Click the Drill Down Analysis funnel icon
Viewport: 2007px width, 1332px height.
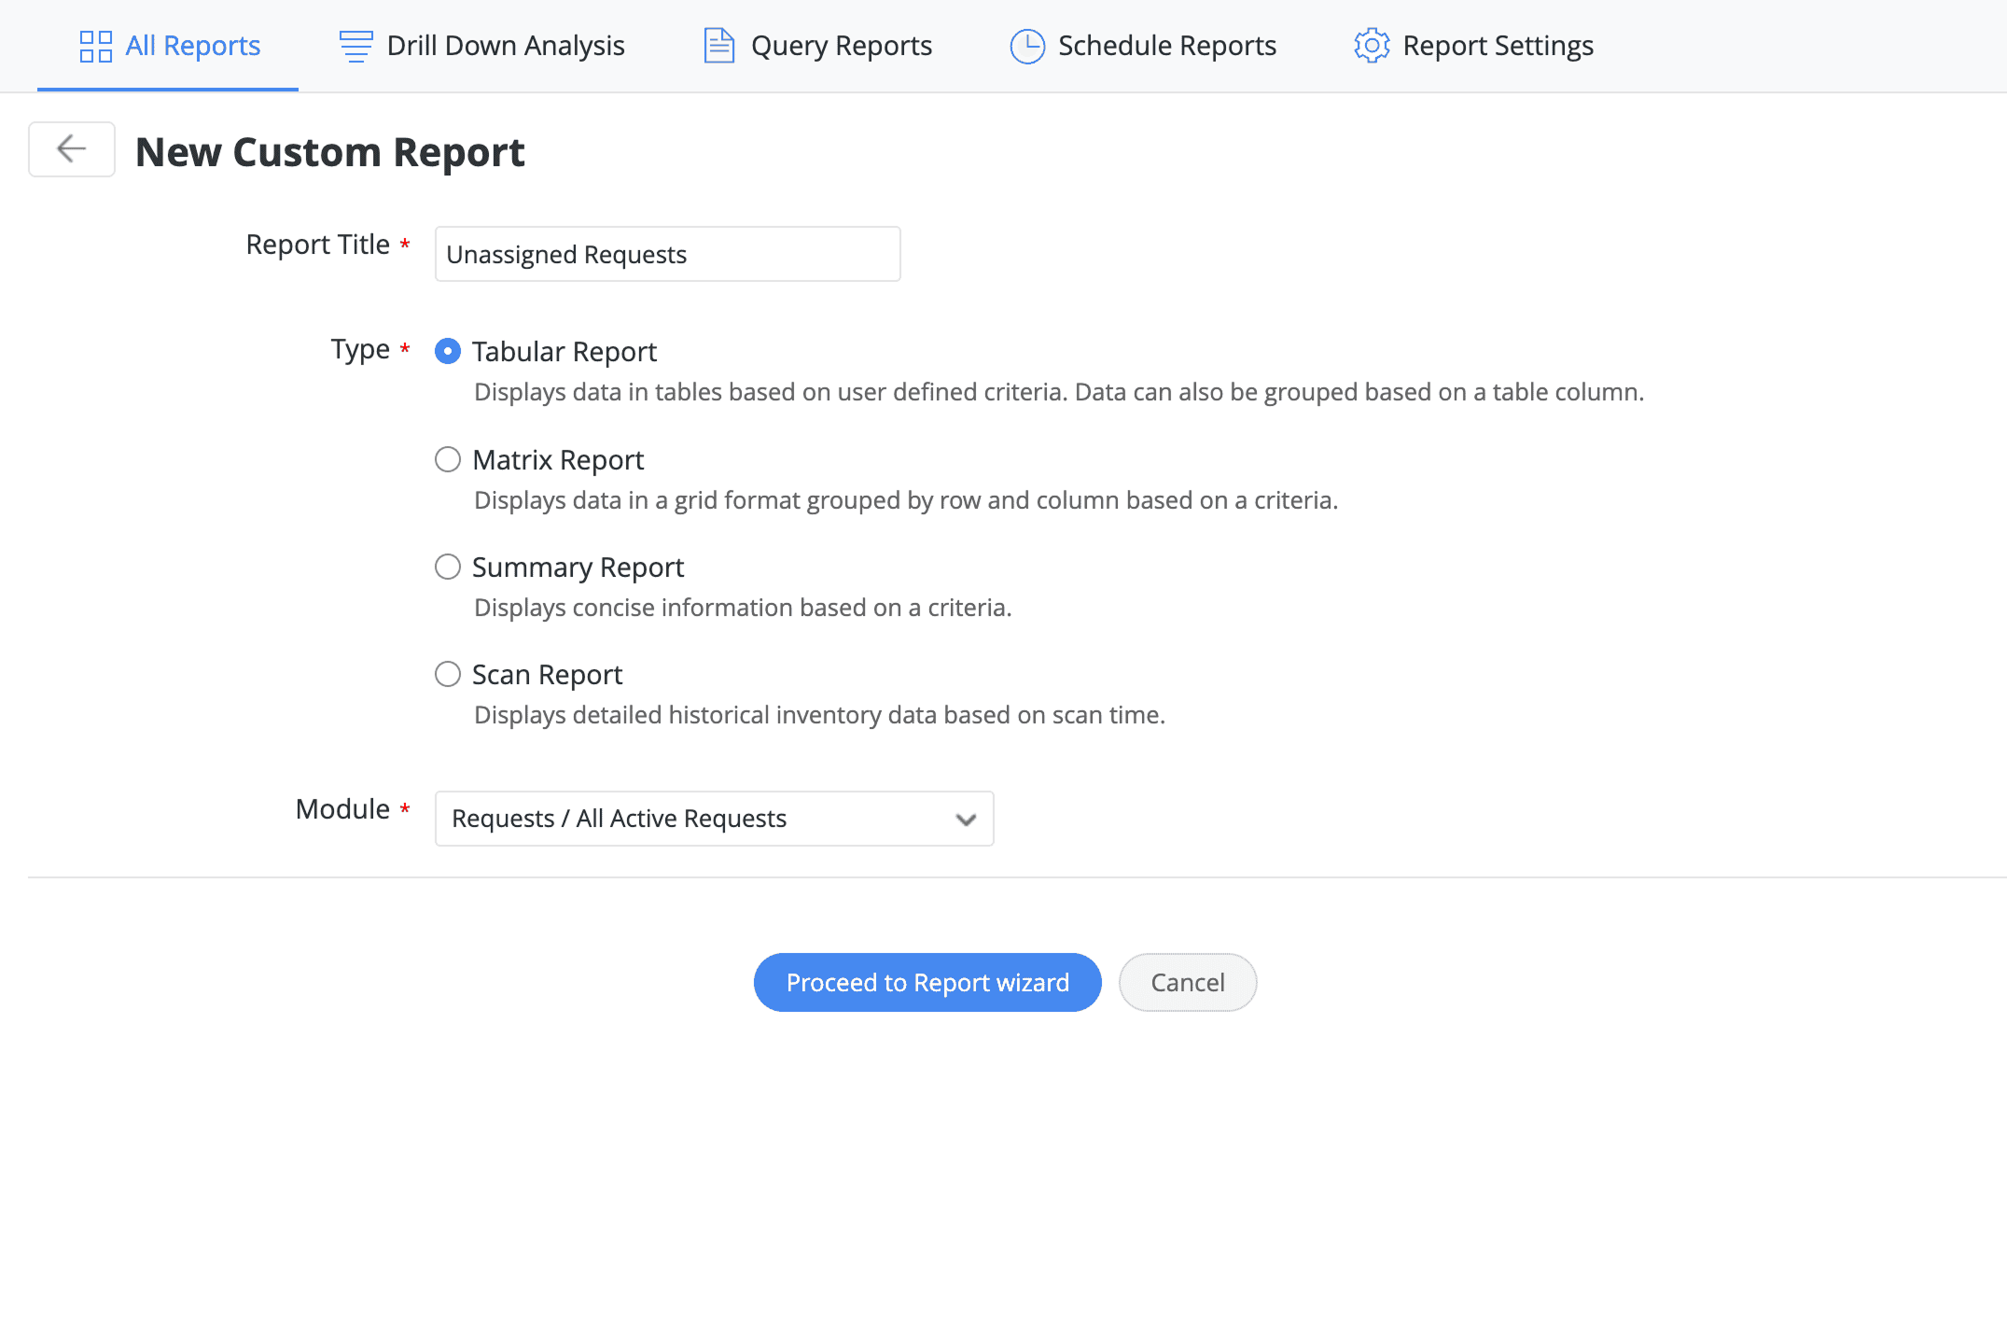click(355, 45)
